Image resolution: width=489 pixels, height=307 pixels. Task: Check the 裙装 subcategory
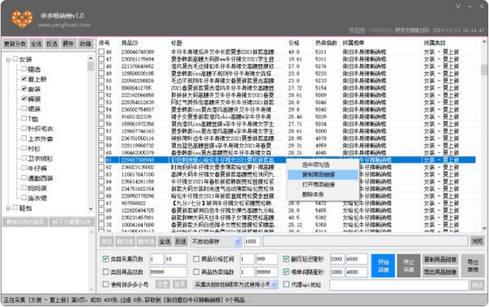pyautogui.click(x=24, y=108)
